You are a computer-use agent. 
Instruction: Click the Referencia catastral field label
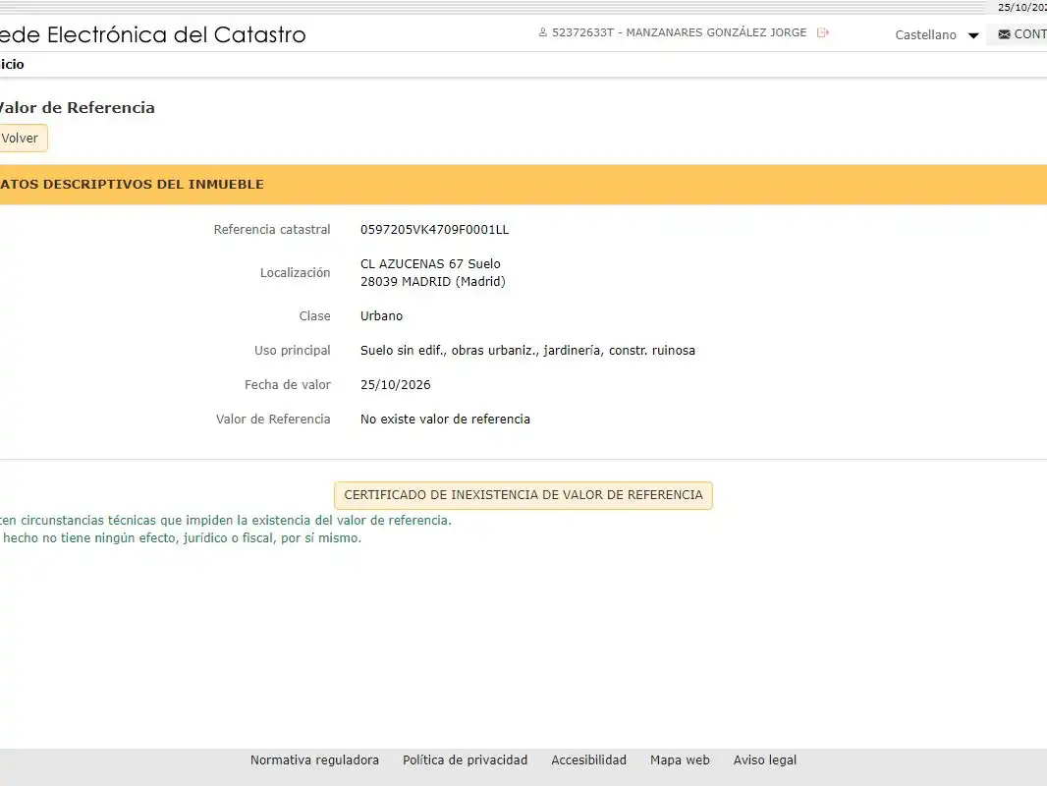pyautogui.click(x=272, y=230)
